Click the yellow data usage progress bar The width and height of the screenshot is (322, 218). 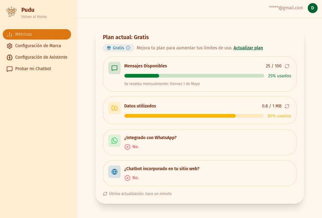coord(194,116)
